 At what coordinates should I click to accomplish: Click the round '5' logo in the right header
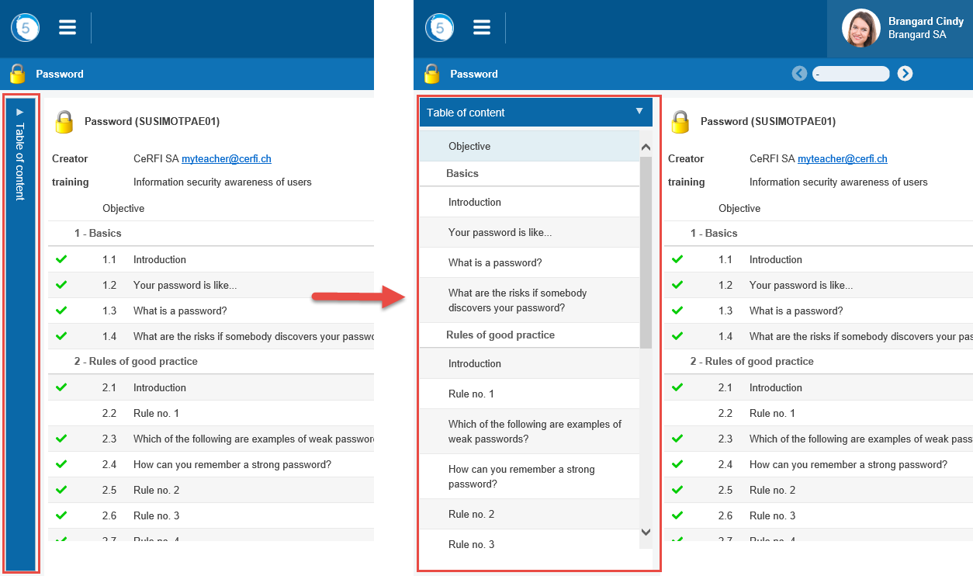pos(440,28)
